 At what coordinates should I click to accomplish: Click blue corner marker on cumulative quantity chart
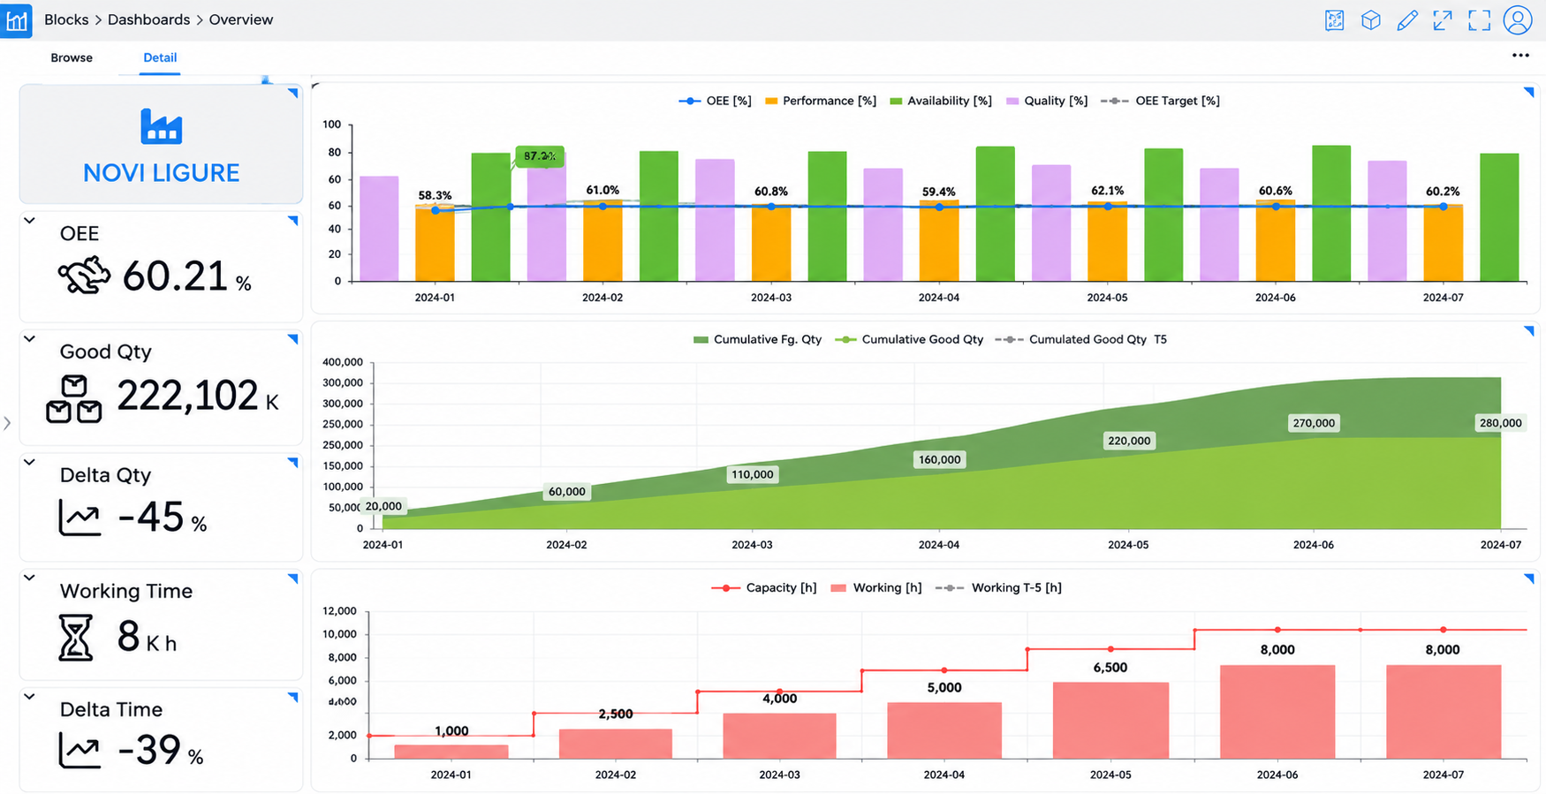pos(1528,331)
